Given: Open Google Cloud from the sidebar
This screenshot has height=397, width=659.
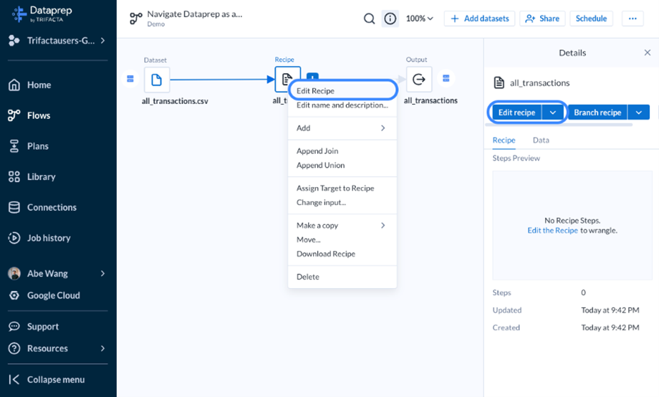Looking at the screenshot, I should click(x=44, y=295).
